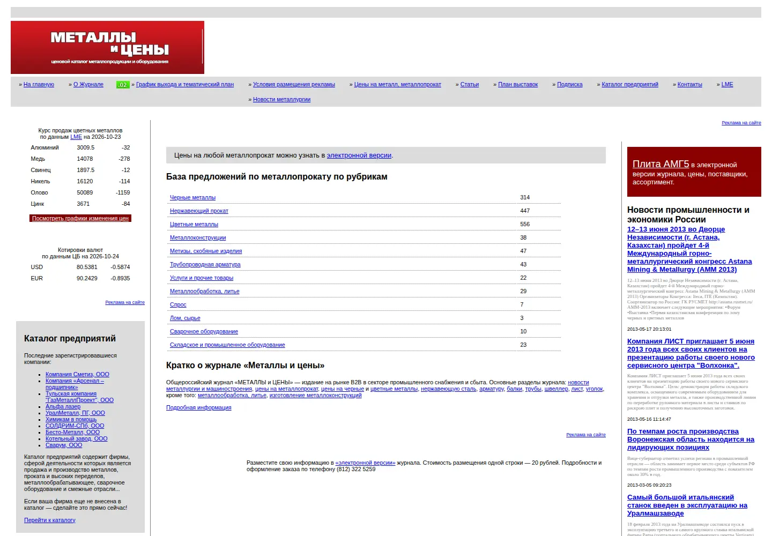
Task: Open Металлоконструкции category
Action: pos(198,238)
